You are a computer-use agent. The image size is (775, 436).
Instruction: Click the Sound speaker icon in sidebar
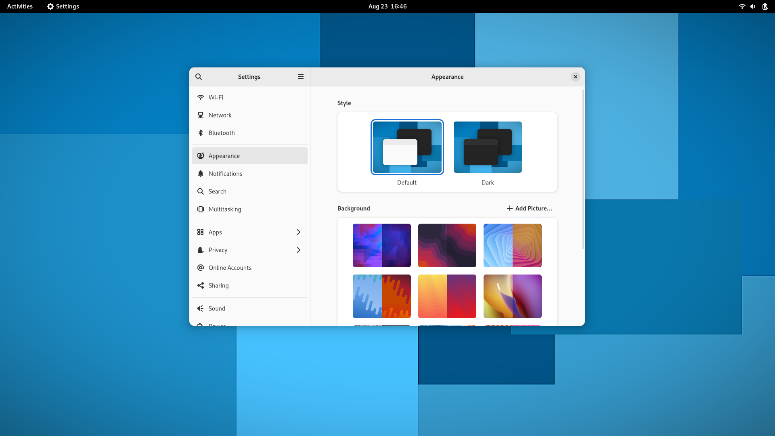tap(201, 308)
